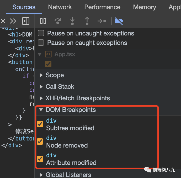Screen dimensions: 181x178
Task: Open the Performance tab
Action: tap(102, 7)
